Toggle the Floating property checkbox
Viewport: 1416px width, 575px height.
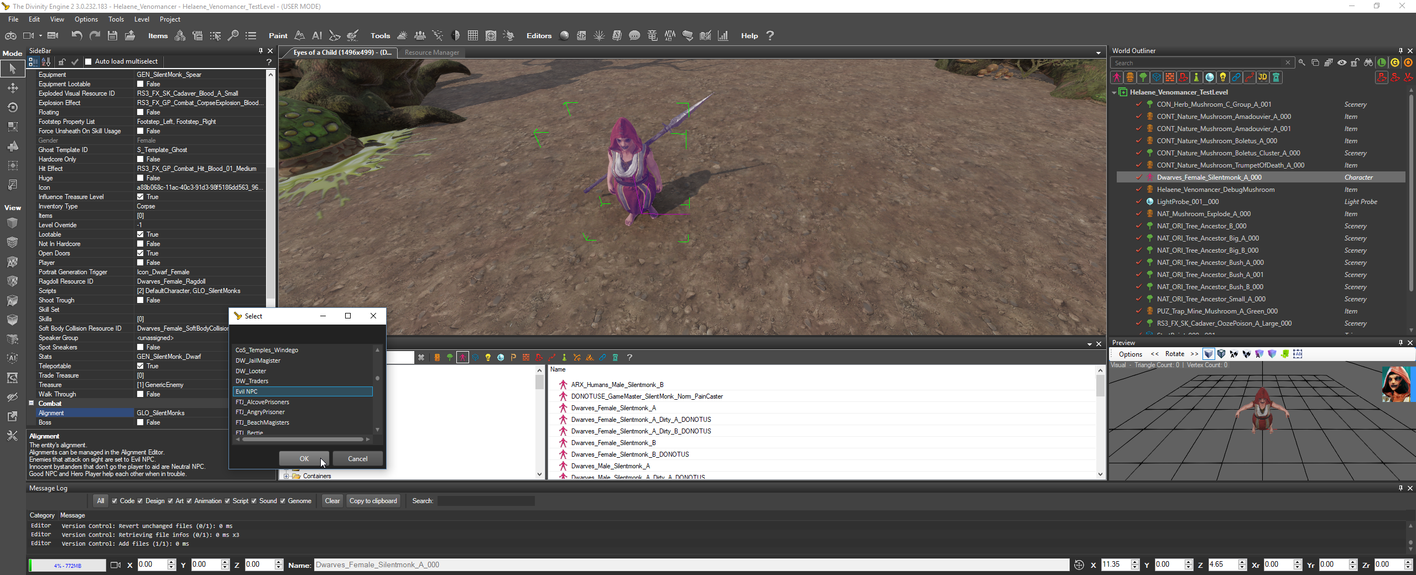coord(140,112)
